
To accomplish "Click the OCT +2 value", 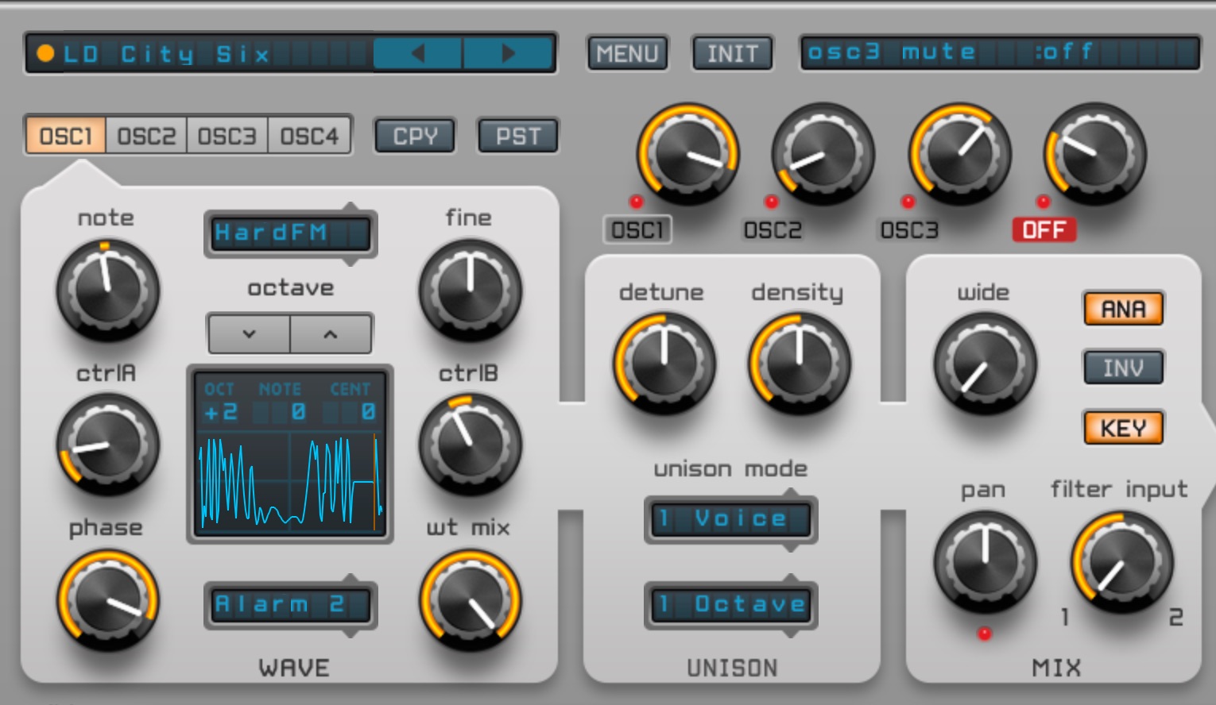I will pyautogui.click(x=220, y=412).
